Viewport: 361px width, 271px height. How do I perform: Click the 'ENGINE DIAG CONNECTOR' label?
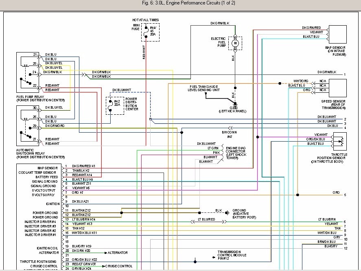click(236, 153)
